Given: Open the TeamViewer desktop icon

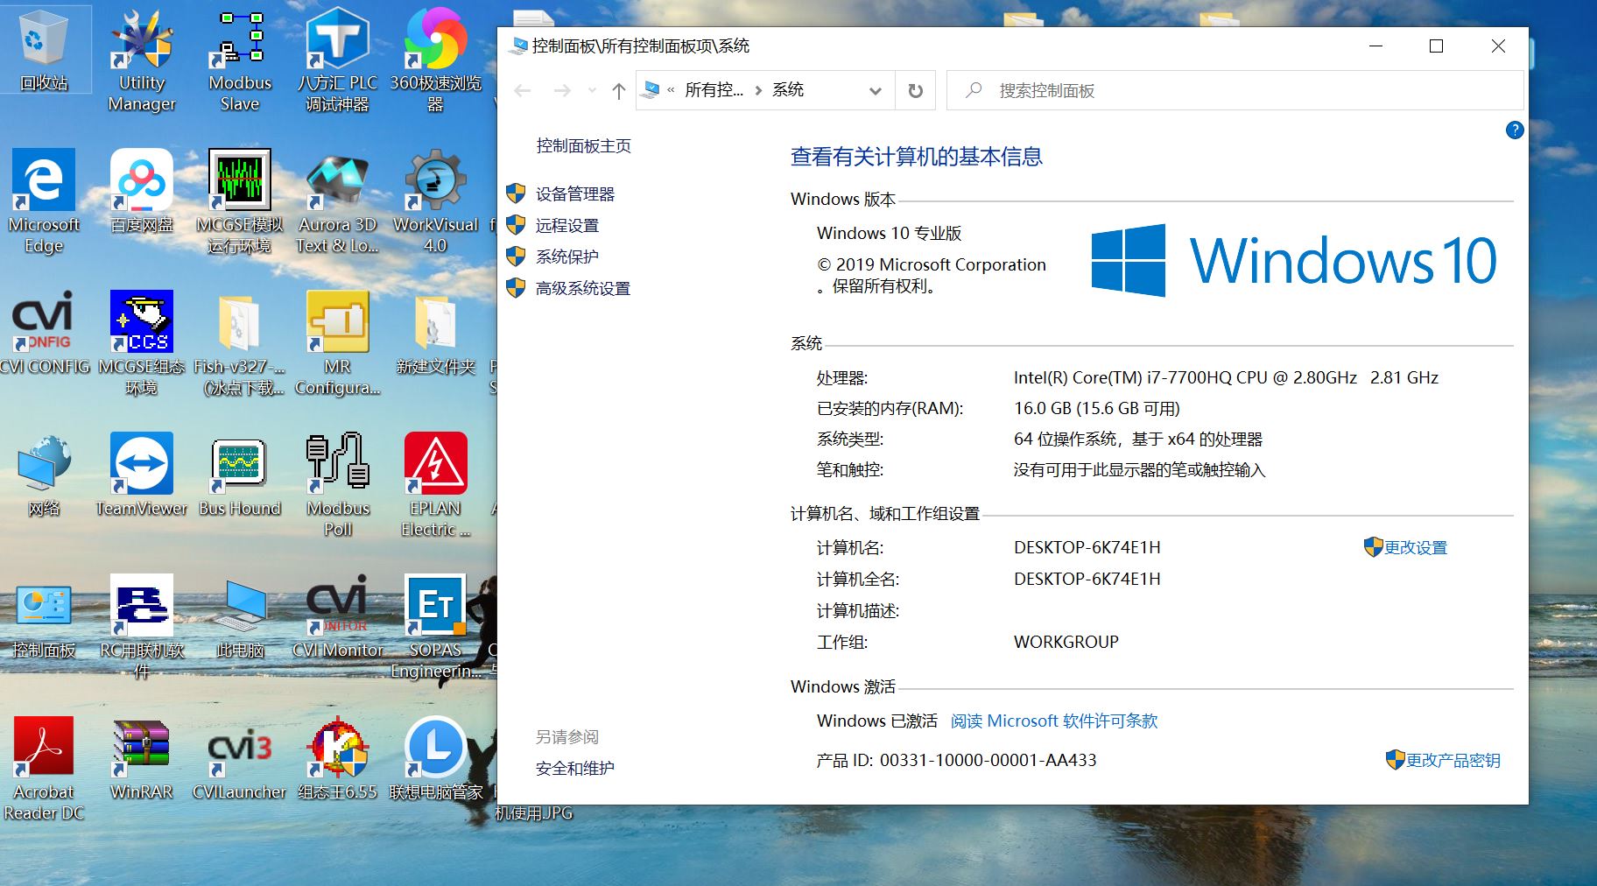Looking at the screenshot, I should click(x=141, y=466).
